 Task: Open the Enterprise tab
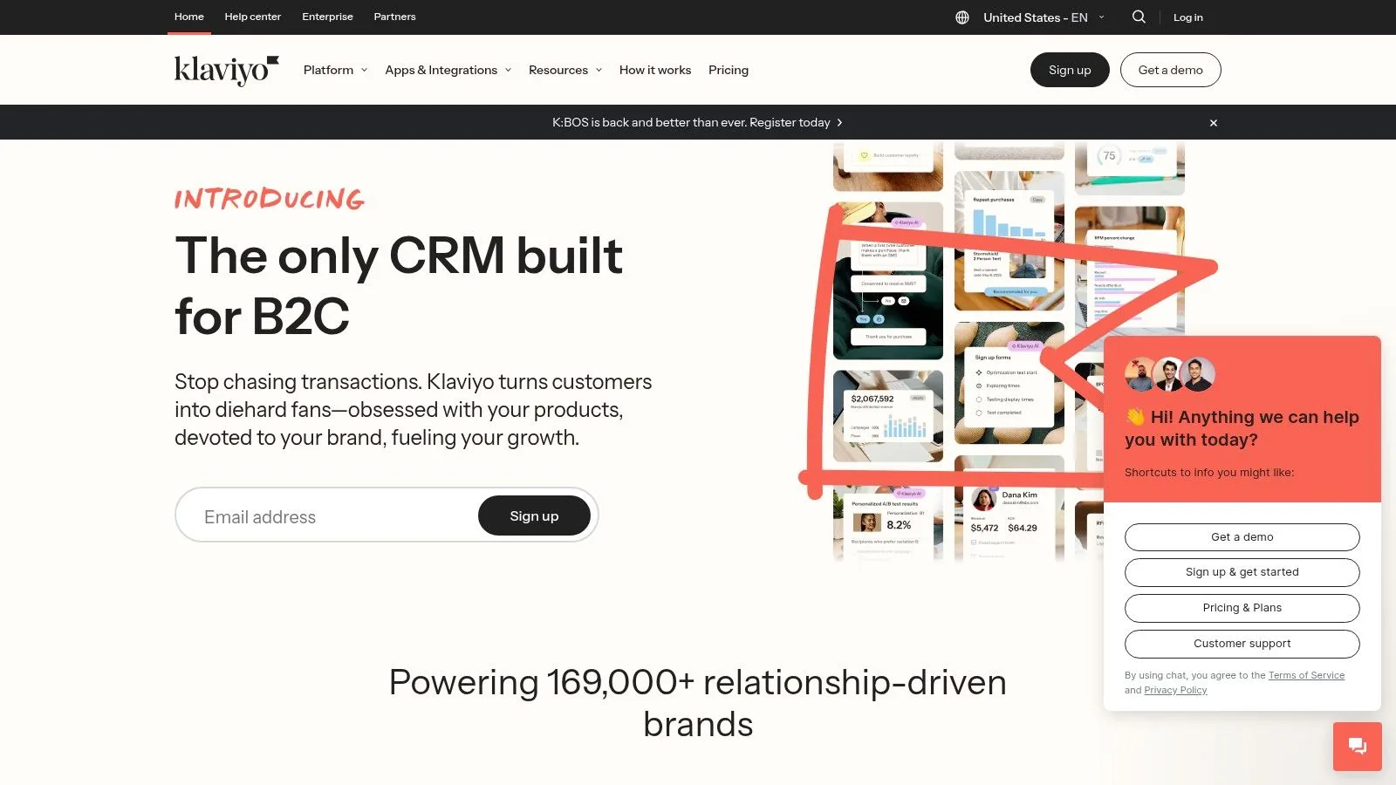pyautogui.click(x=327, y=17)
